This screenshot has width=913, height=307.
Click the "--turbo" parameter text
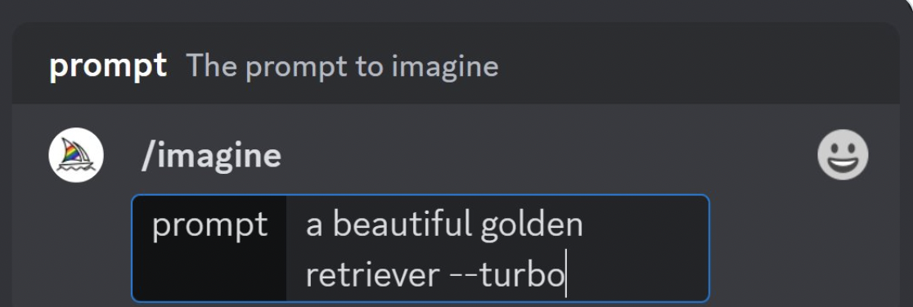506,275
